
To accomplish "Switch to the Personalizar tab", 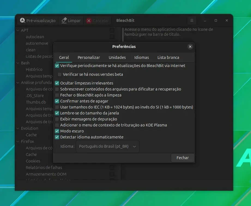I will [89, 57].
